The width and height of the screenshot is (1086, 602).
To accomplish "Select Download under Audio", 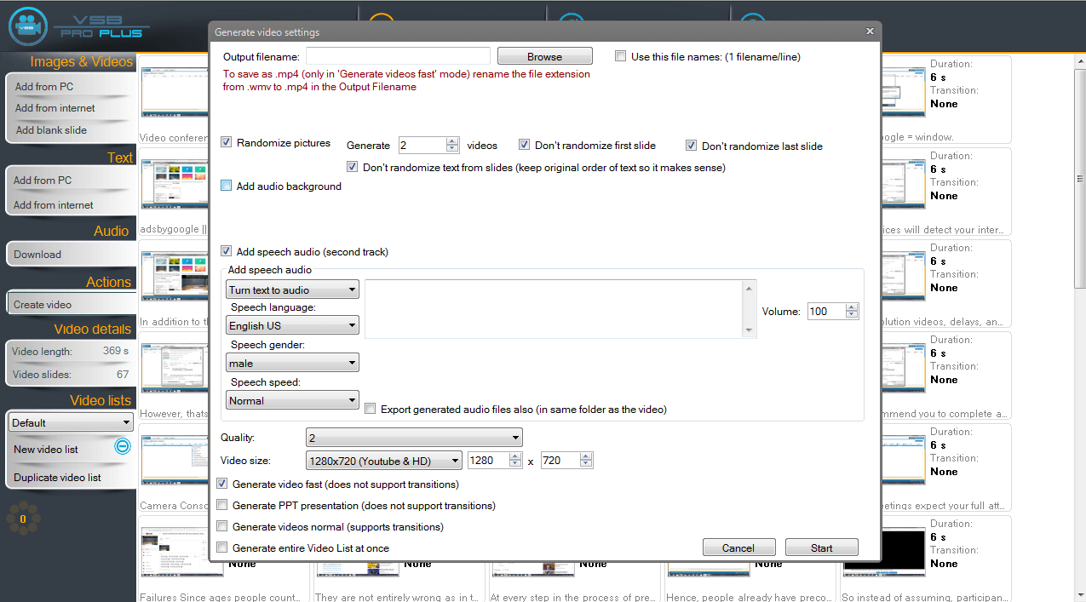I will [37, 254].
